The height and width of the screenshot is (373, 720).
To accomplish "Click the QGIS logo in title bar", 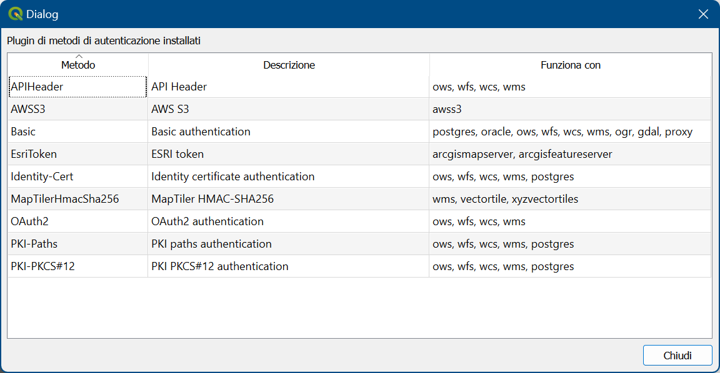I will 15,14.
